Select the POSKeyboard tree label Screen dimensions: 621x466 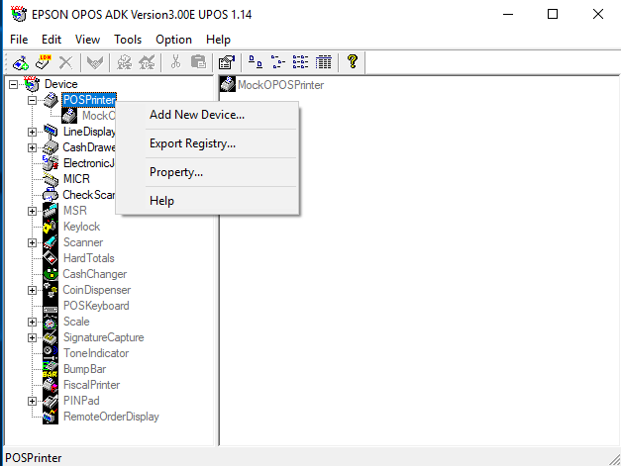(x=96, y=306)
